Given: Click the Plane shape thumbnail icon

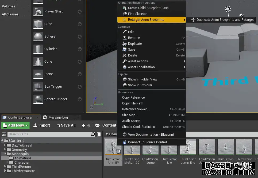Looking at the screenshot, I should (x=38, y=74).
